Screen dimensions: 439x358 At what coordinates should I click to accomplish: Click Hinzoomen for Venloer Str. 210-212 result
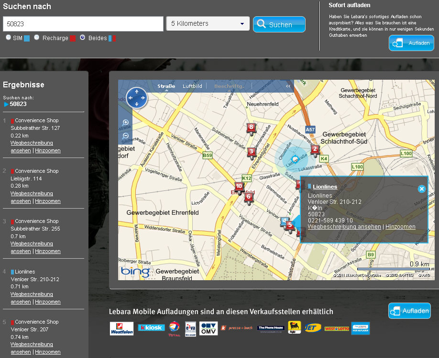point(48,302)
